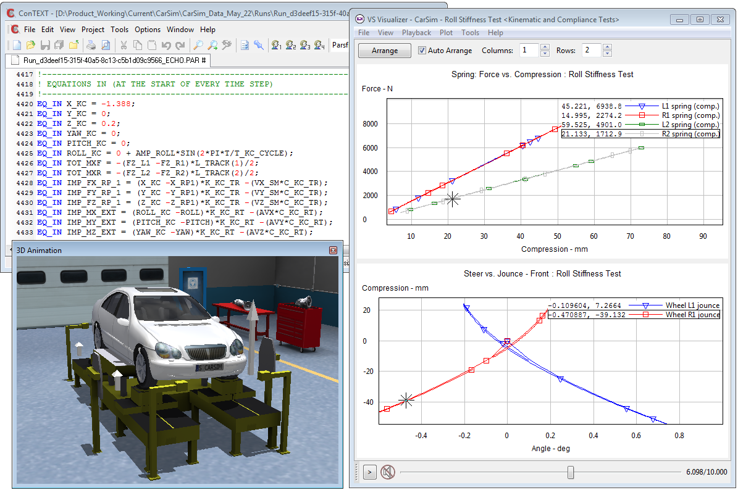Click the playback time slider handle

point(571,471)
